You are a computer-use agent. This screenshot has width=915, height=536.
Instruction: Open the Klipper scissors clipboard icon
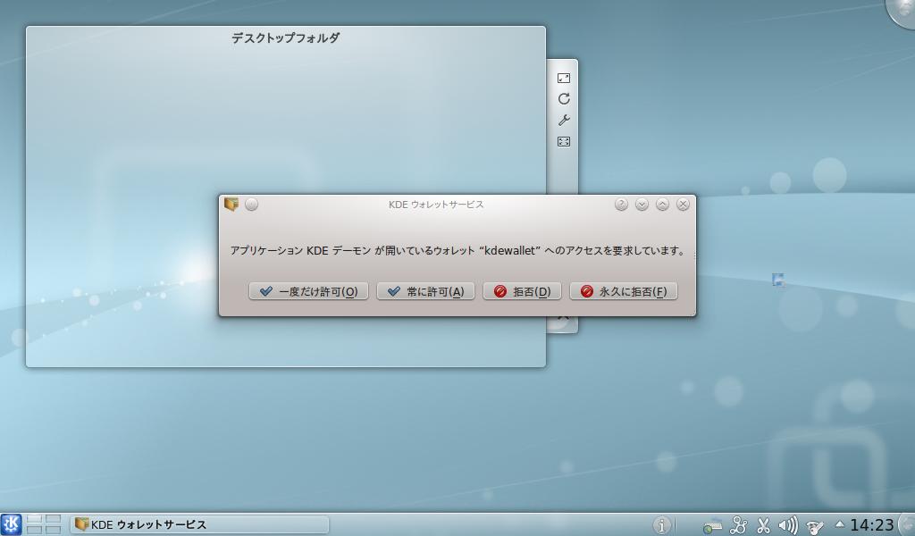click(763, 525)
